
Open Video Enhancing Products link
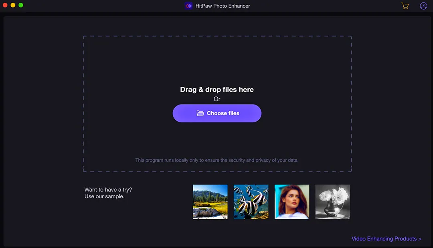click(x=386, y=239)
